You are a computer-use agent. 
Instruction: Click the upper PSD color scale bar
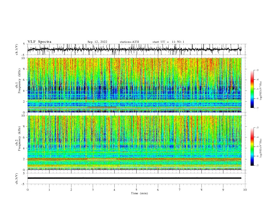252,89
